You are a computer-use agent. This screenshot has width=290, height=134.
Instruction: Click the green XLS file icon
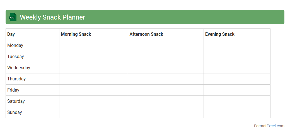coord(12,17)
